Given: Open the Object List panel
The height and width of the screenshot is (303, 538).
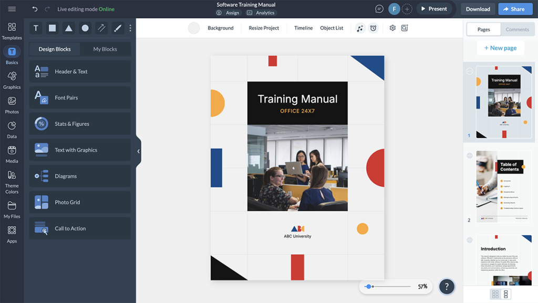Looking at the screenshot, I should pos(332,28).
